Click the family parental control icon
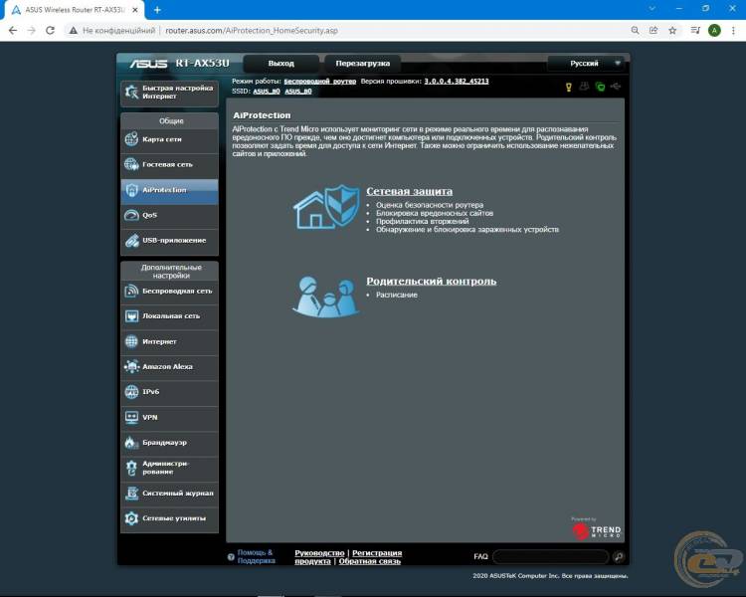 (x=326, y=297)
